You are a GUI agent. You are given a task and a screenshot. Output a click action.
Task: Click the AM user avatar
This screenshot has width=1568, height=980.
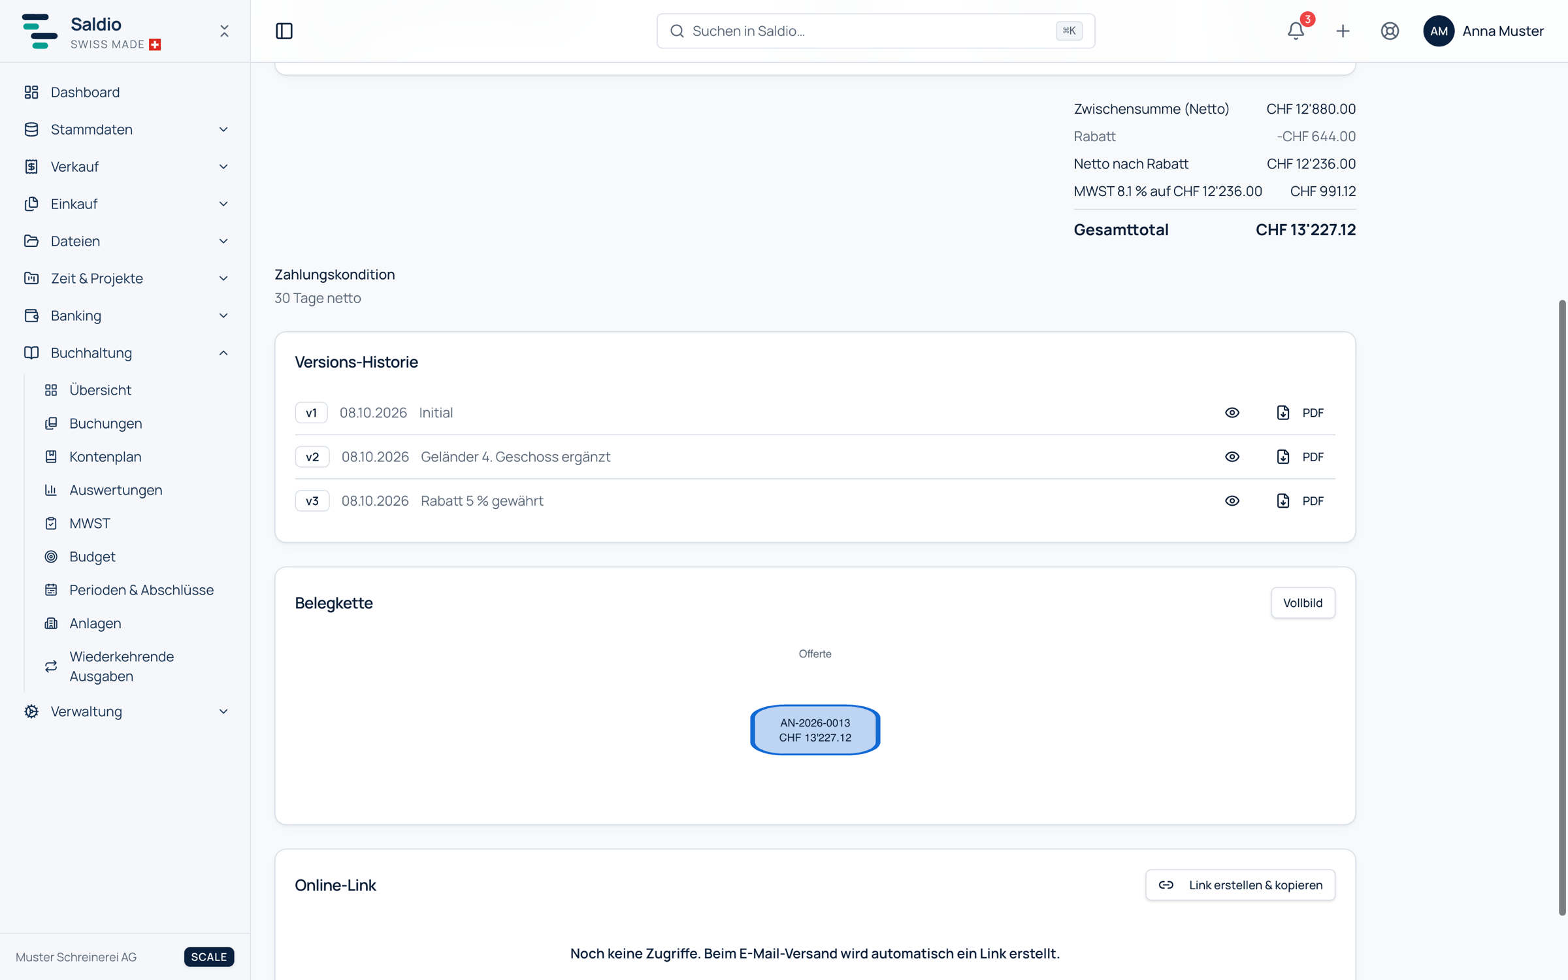(1438, 31)
